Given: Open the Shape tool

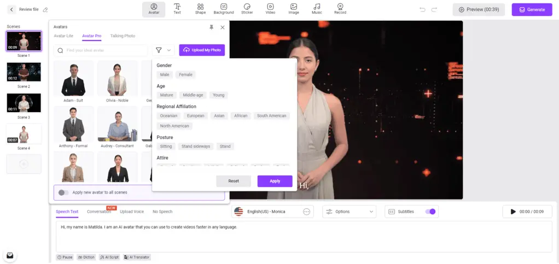Looking at the screenshot, I should coord(200,9).
